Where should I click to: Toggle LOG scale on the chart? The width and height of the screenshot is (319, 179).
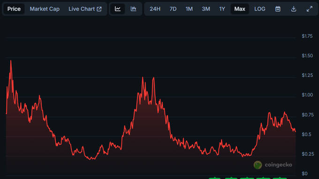tap(260, 9)
